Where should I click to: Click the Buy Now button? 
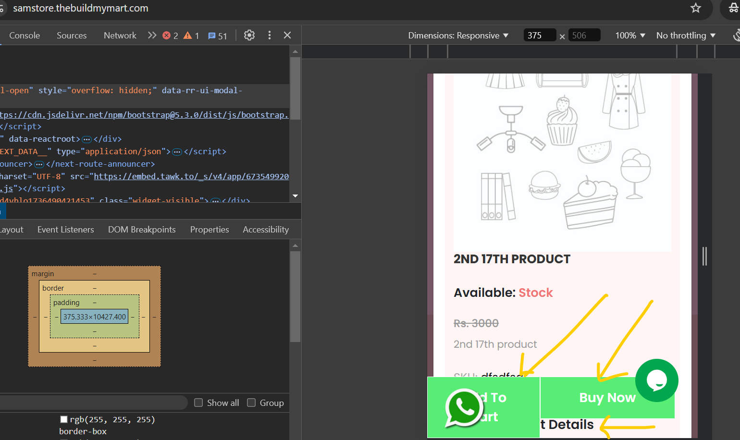point(607,398)
